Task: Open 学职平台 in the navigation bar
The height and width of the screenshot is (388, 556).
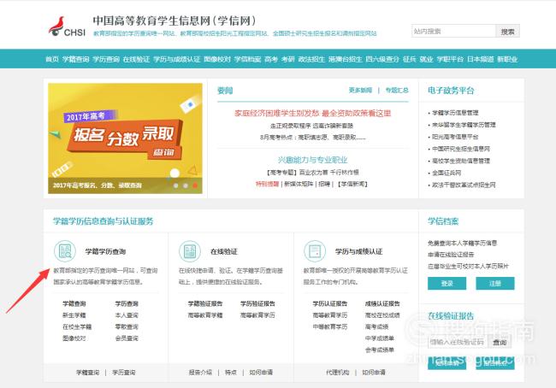Action: click(x=450, y=59)
